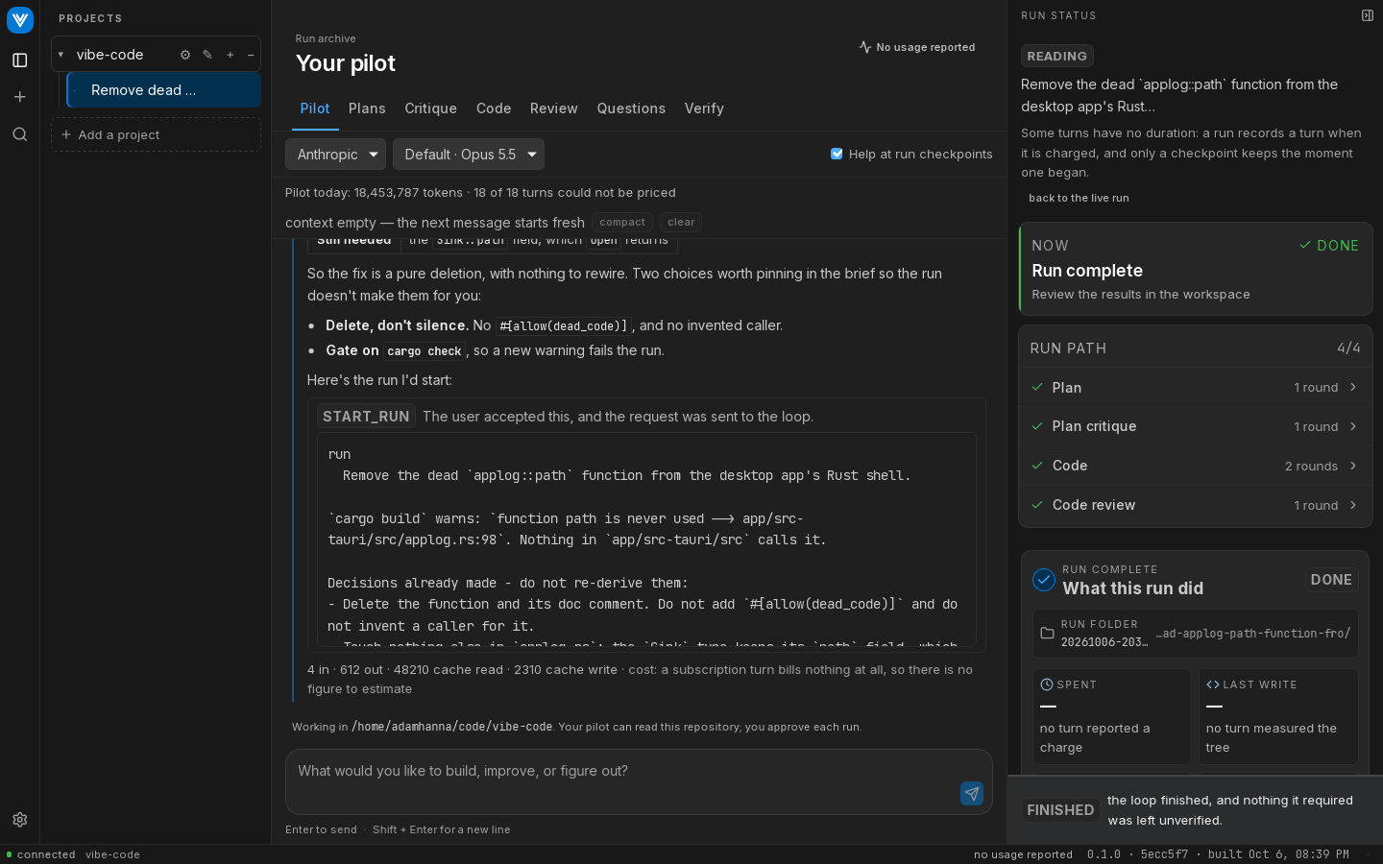Click the plus icon on vibe-code row
Image resolution: width=1383 pixels, height=864 pixels.
point(230,55)
